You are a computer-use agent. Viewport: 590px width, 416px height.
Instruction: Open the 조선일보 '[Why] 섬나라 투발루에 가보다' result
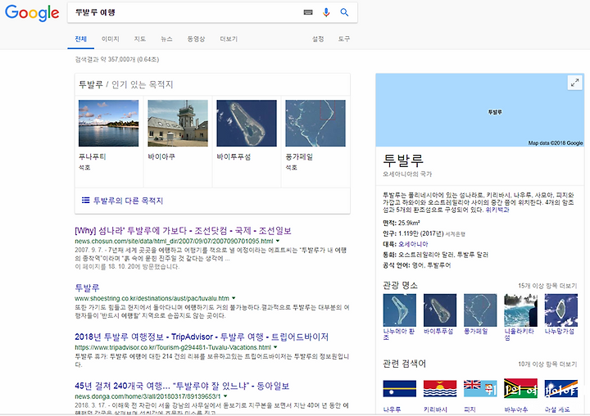pyautogui.click(x=183, y=231)
